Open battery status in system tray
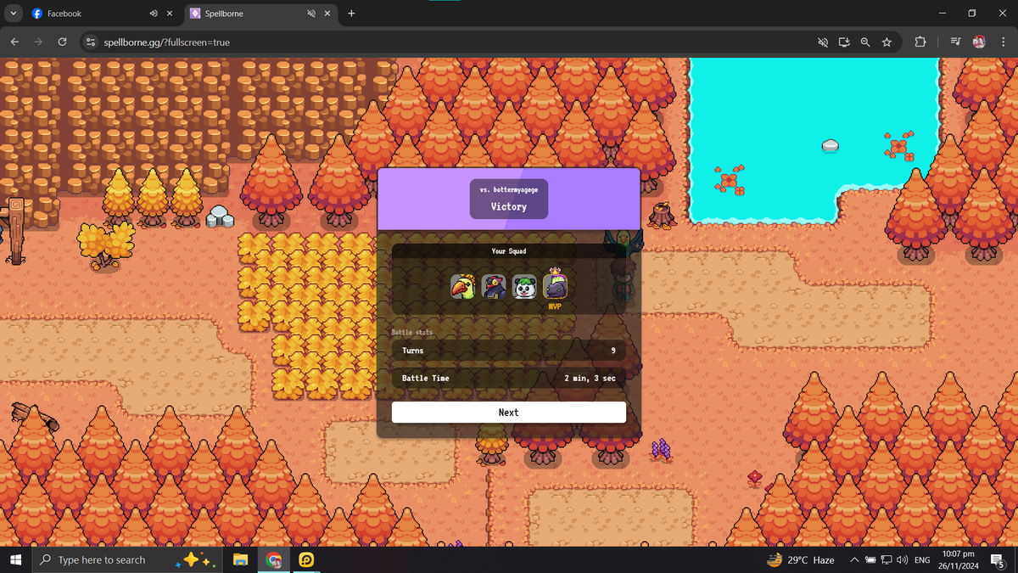The height and width of the screenshot is (573, 1018). coord(870,559)
